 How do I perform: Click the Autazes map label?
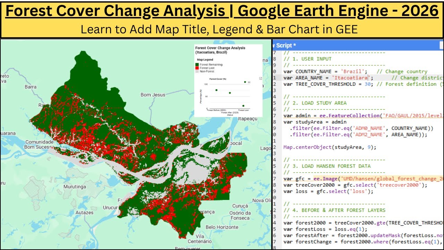click(x=84, y=212)
